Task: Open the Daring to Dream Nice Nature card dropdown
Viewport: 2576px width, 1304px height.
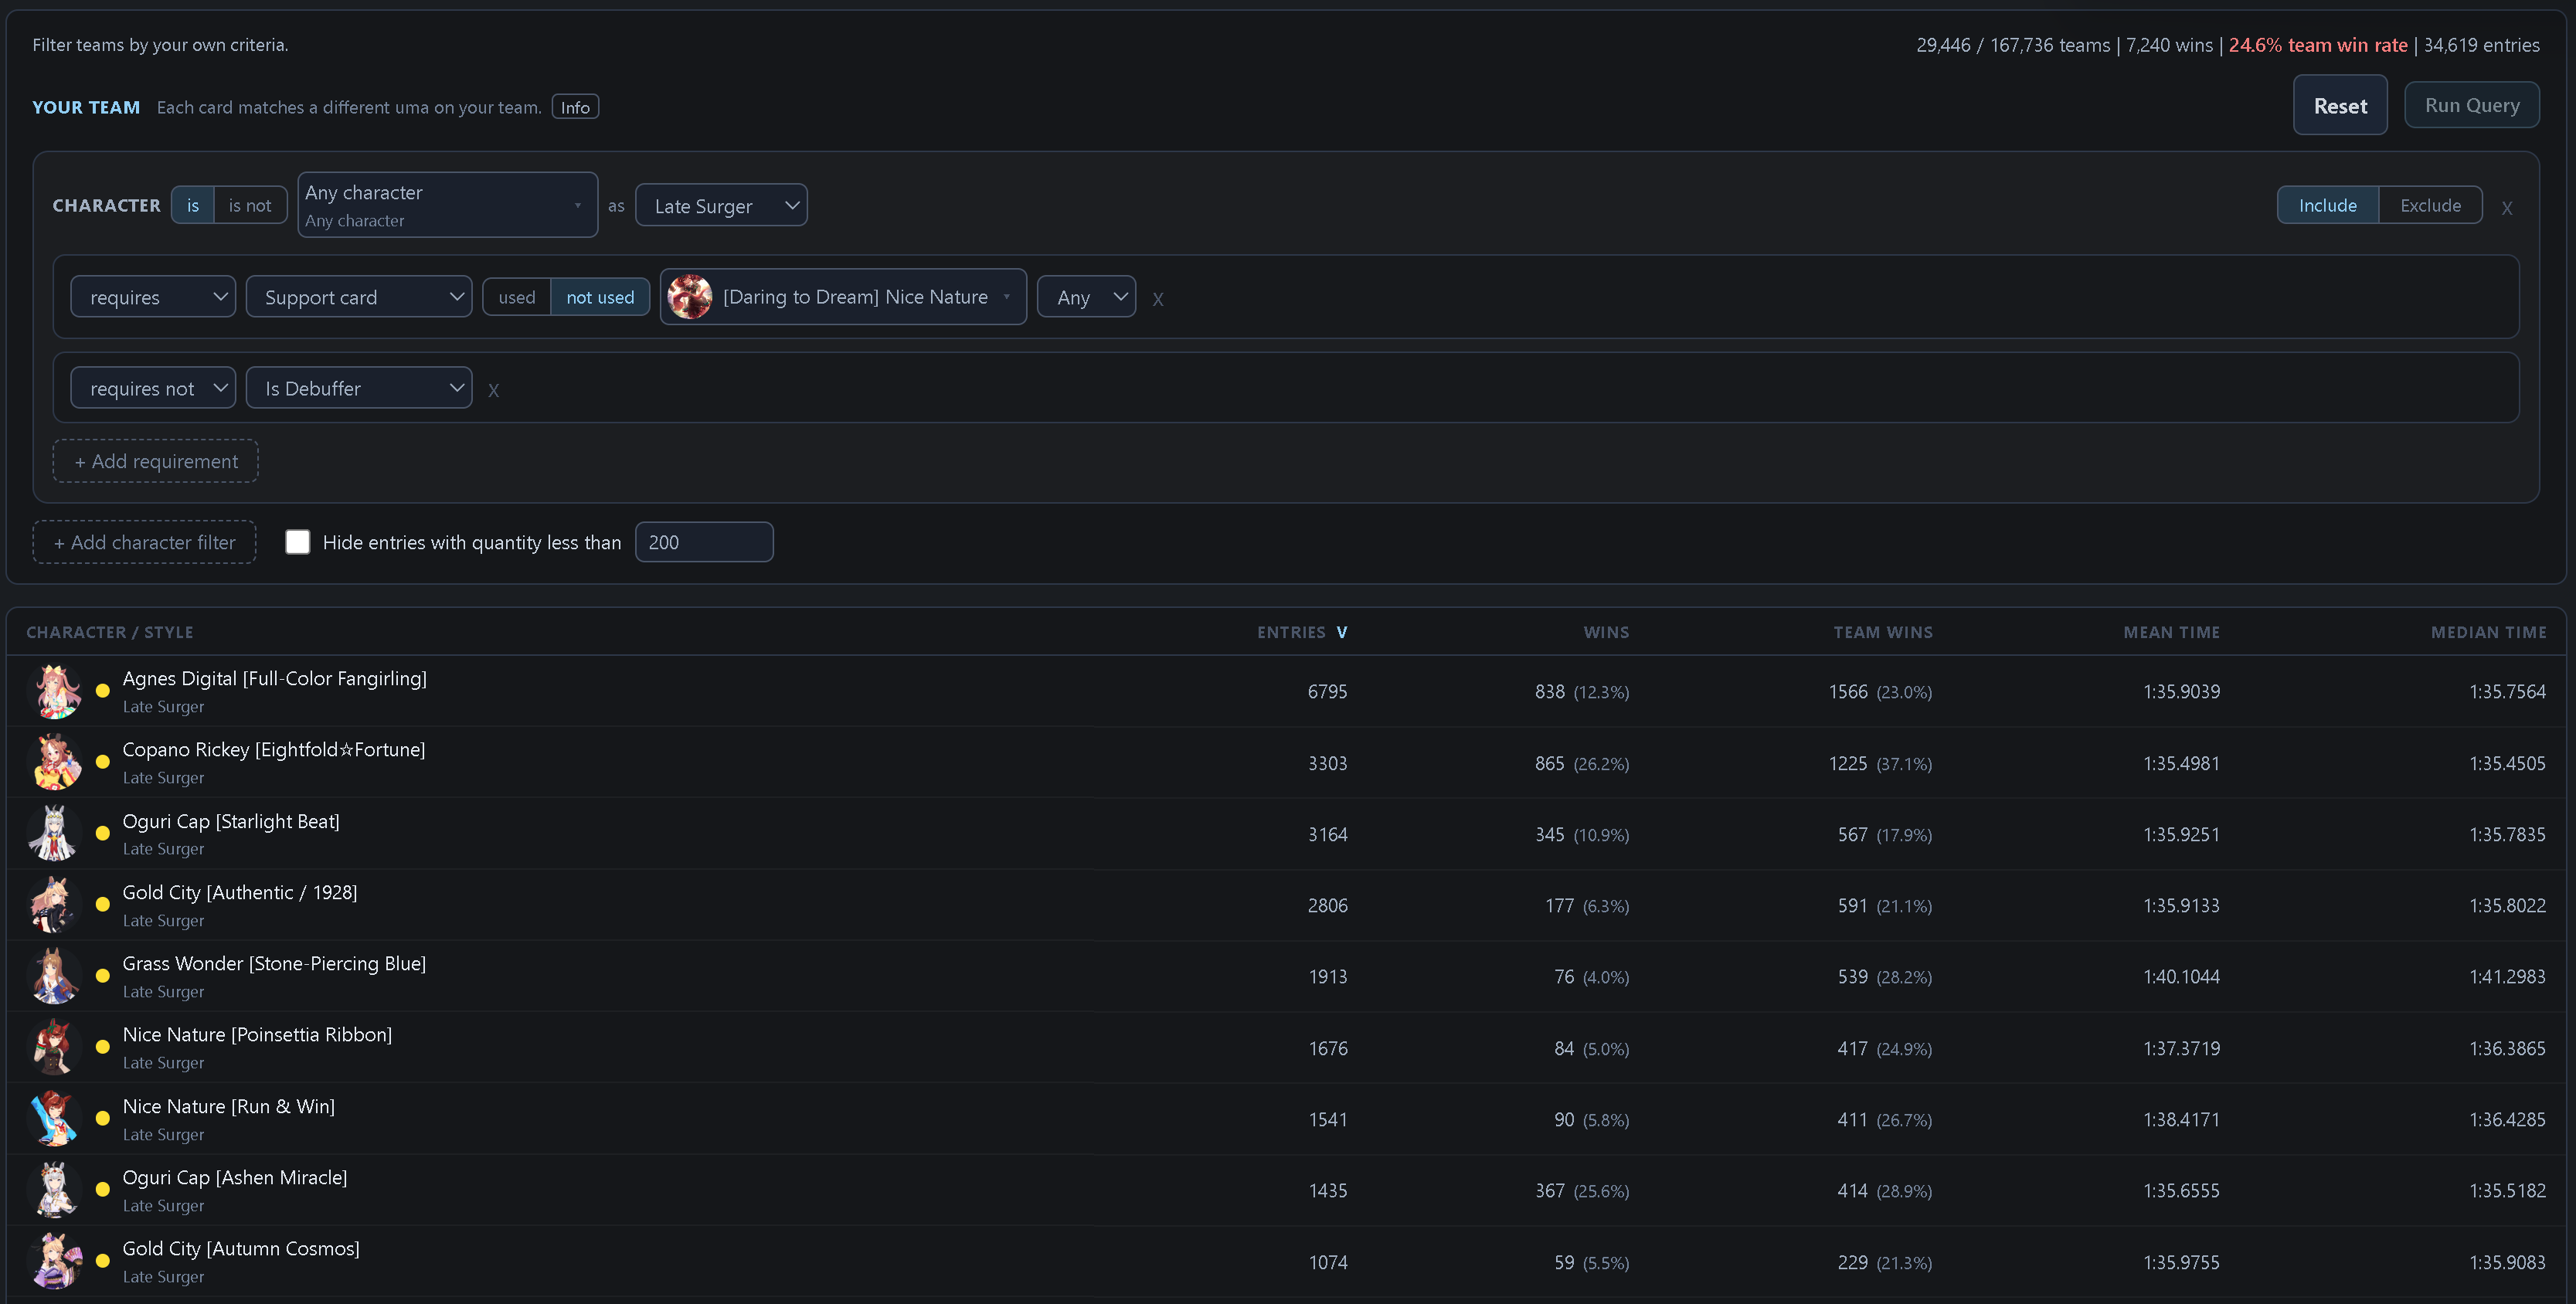Action: tap(843, 297)
